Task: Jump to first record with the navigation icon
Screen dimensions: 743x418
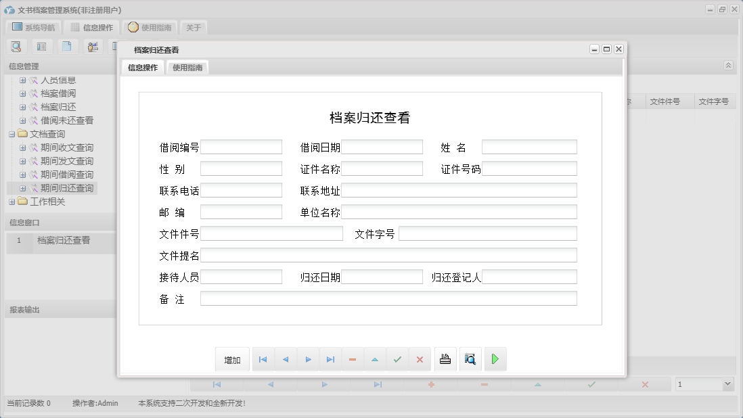Action: 263,359
